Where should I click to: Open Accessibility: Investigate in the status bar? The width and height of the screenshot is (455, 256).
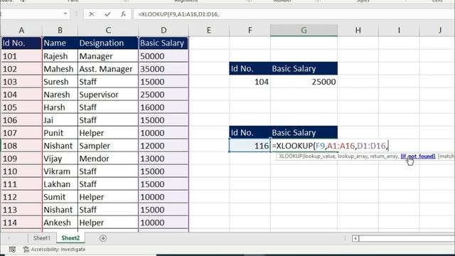tap(54, 250)
